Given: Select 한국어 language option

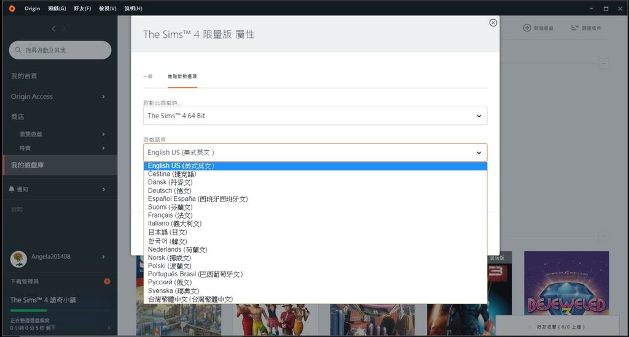Looking at the screenshot, I should [315, 241].
